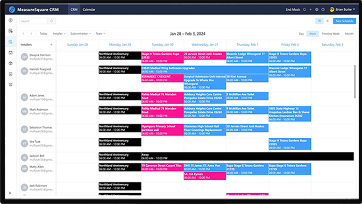362x204 pixels.
Task: Open the Subcontractor filter dropdown
Action: click(80, 34)
